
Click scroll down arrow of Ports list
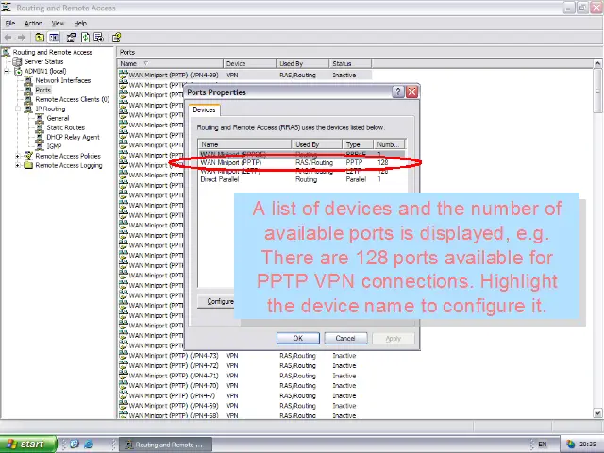coord(597,413)
